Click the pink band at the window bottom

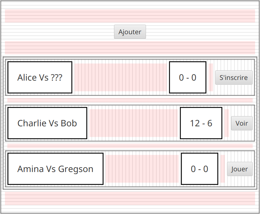point(130,198)
